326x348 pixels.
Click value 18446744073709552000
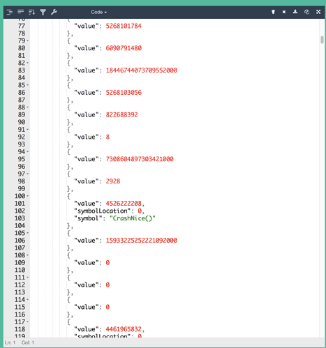coord(142,70)
